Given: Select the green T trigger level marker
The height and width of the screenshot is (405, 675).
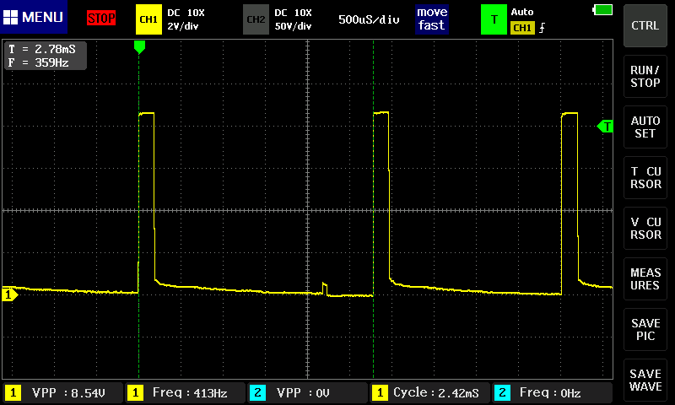Looking at the screenshot, I should point(605,127).
